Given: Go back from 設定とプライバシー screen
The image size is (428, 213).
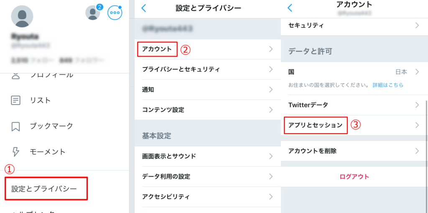Looking at the screenshot, I should tap(144, 8).
